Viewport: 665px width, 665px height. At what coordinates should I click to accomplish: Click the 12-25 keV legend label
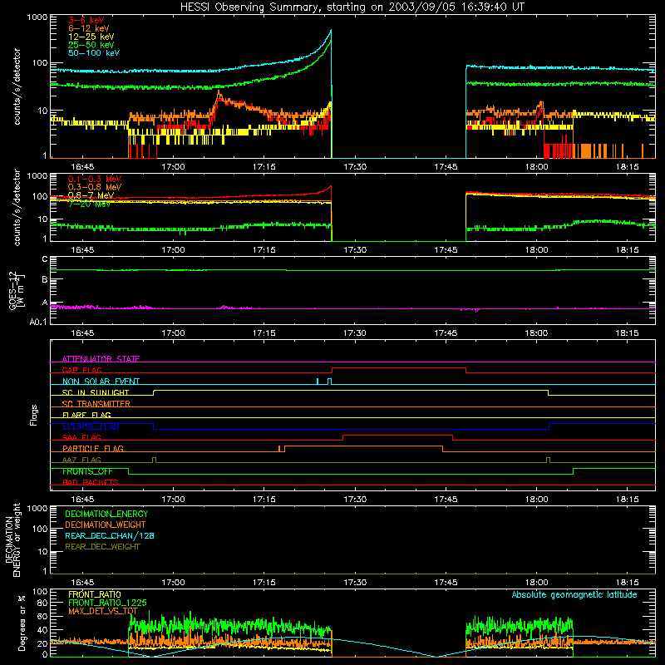point(91,37)
